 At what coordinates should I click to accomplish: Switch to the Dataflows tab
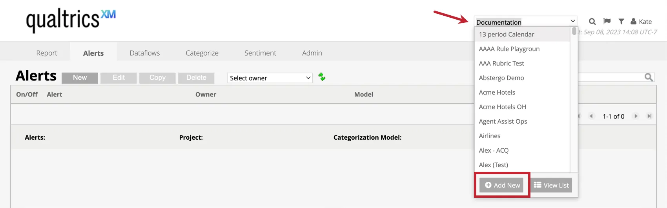point(145,53)
